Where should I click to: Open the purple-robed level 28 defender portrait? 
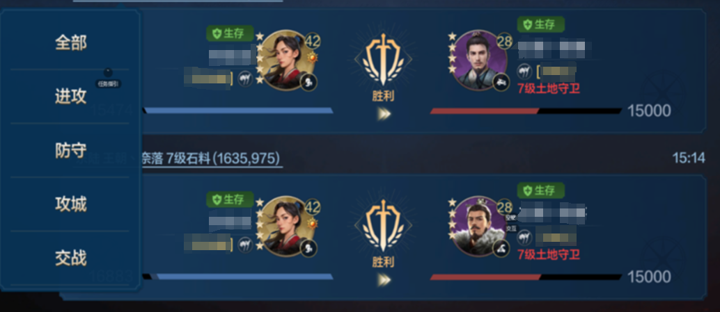click(479, 60)
